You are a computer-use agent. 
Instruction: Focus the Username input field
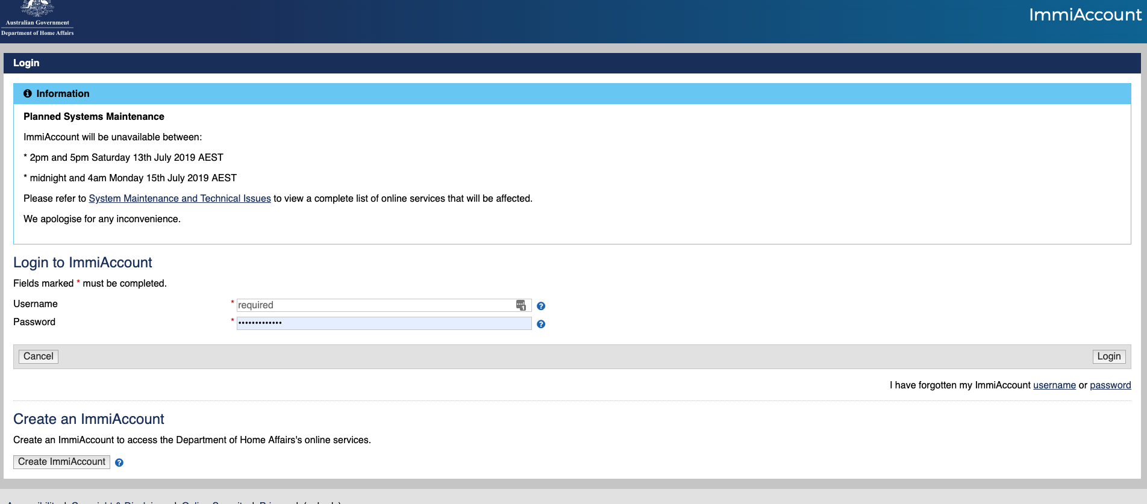(x=384, y=305)
